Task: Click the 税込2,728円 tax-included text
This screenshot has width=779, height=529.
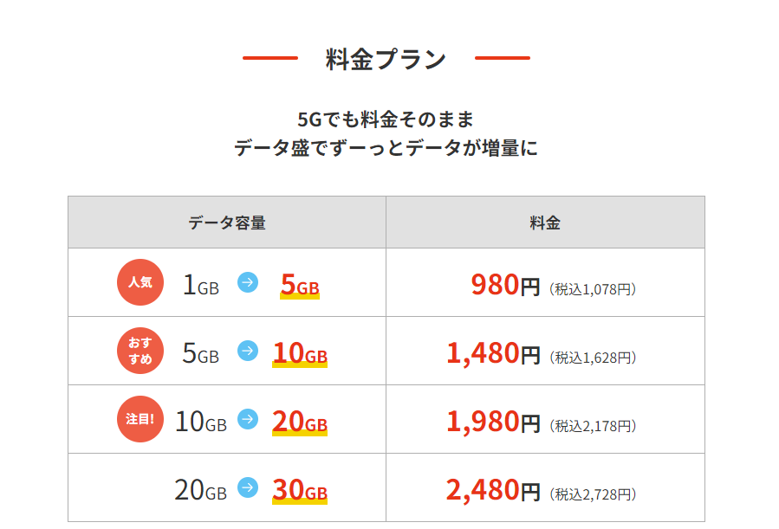Action: [593, 494]
